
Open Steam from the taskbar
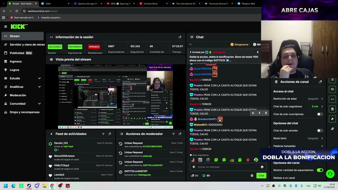(29, 186)
